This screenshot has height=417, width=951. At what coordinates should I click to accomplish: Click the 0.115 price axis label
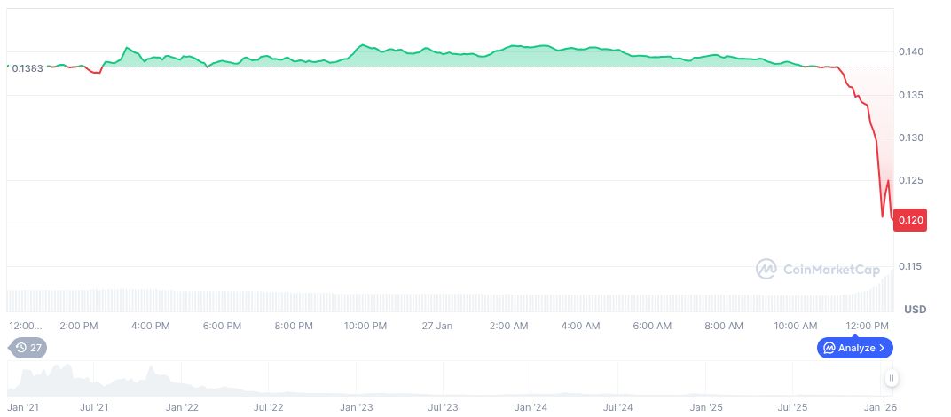tap(912, 266)
